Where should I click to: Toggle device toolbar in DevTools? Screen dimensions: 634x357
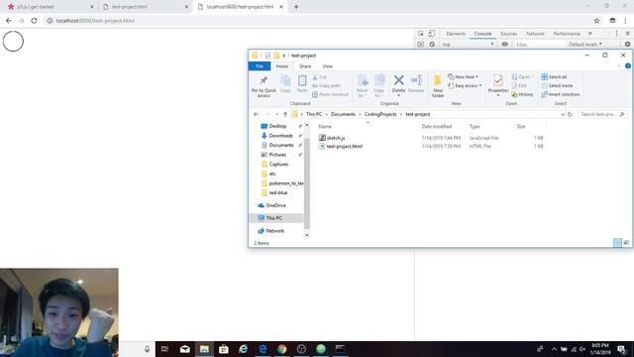[x=432, y=34]
